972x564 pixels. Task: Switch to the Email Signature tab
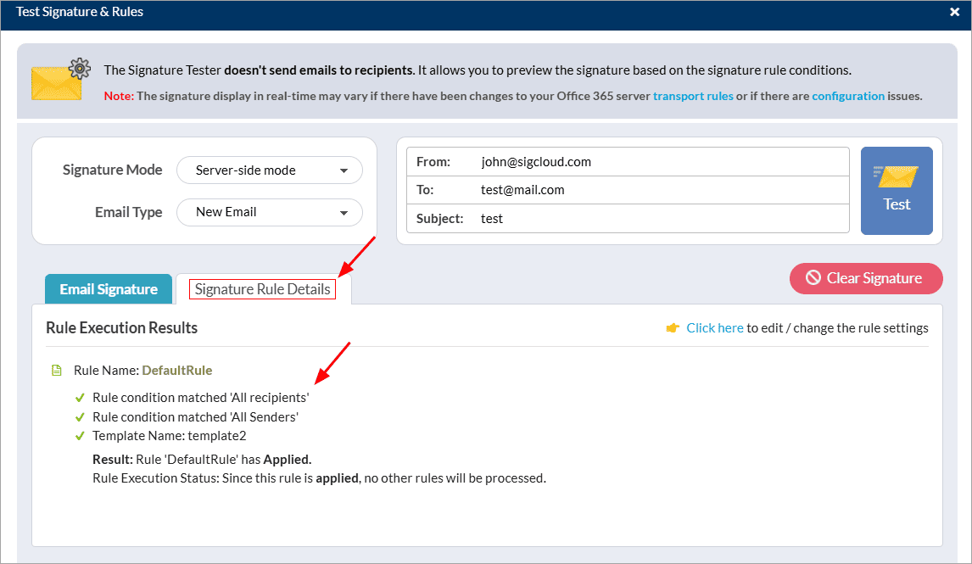coord(109,289)
